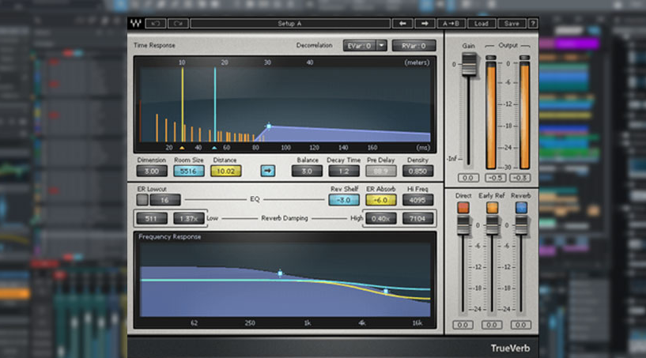Select low damping ratio 1.37x

tap(189, 218)
